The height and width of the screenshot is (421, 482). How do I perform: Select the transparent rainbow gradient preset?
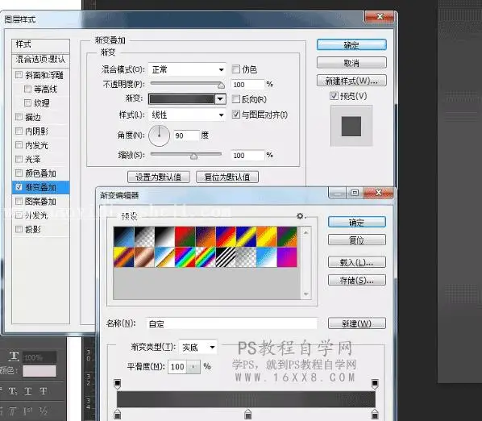pos(206,257)
